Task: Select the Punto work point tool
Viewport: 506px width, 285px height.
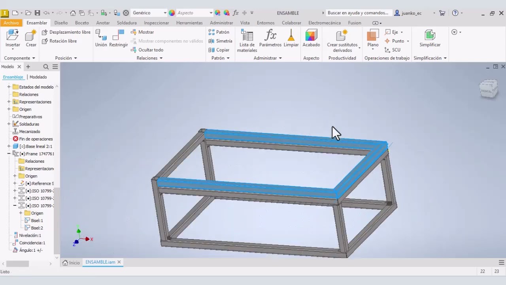Action: tap(395, 41)
